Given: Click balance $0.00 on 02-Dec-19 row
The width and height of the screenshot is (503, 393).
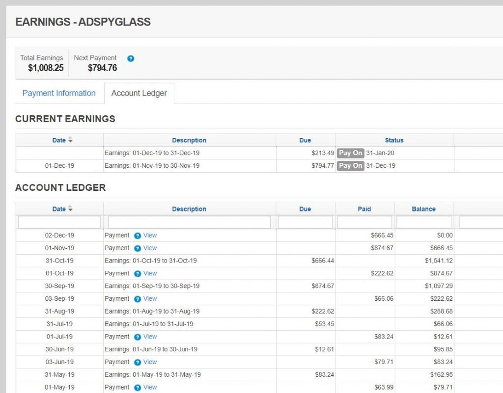Looking at the screenshot, I should click(x=445, y=236).
